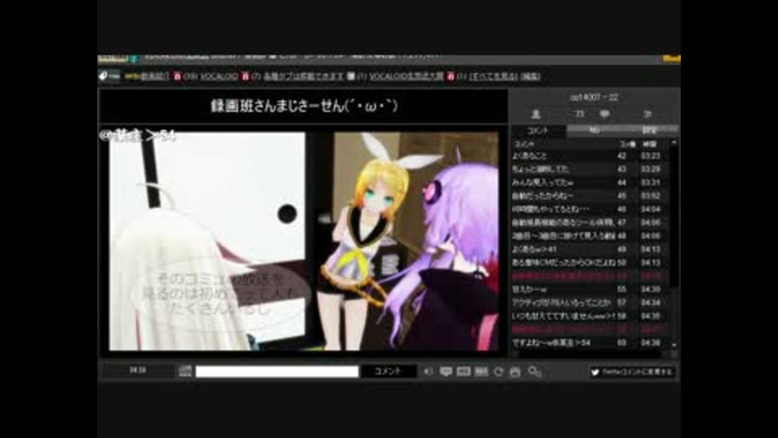Screen dimensions: 778x438
Task: Click the comment list vertical scrollbar thumb
Action: click(x=673, y=217)
